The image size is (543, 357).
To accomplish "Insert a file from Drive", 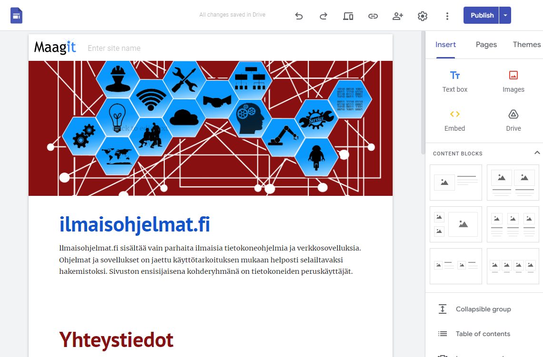I will pos(513,121).
